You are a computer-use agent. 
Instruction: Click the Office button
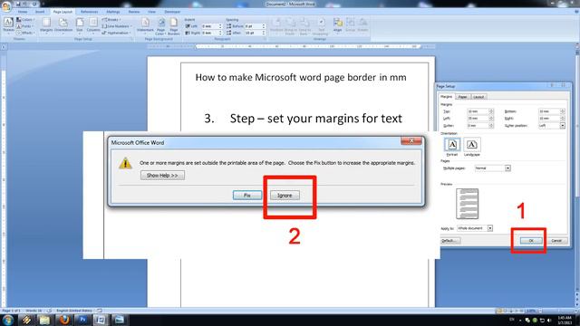(x=6, y=6)
